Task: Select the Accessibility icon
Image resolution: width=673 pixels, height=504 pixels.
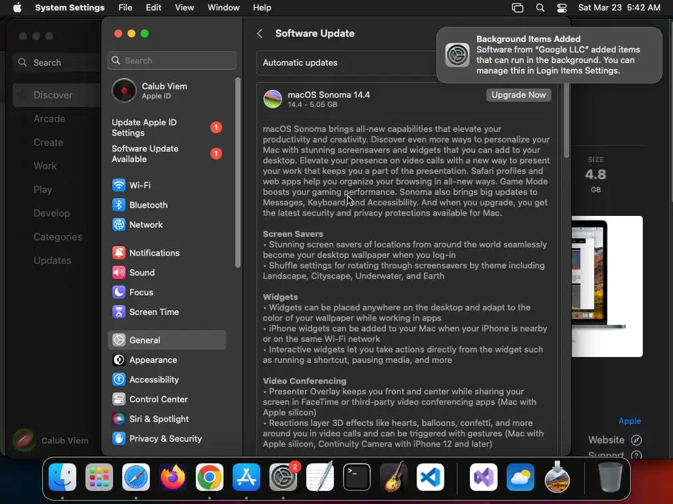Action: point(119,380)
